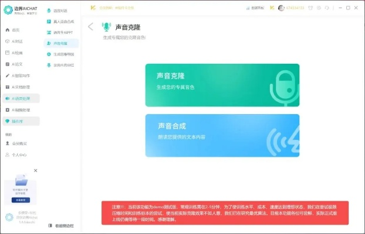Click the AI视频处理 play icon
The width and height of the screenshot is (365, 234).
click(8, 110)
